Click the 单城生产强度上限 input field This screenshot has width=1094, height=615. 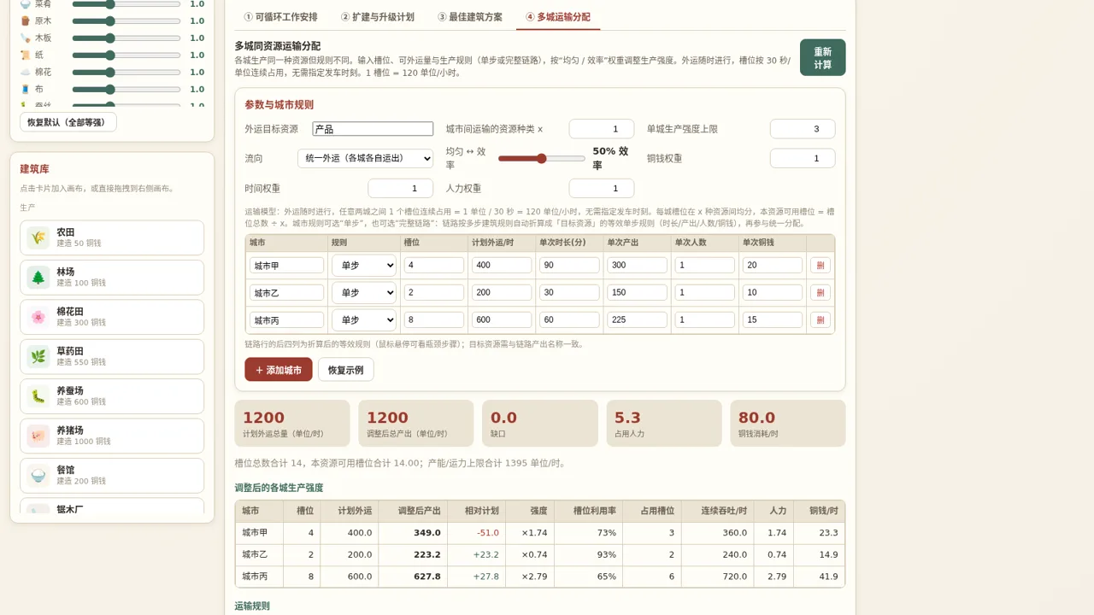803,129
